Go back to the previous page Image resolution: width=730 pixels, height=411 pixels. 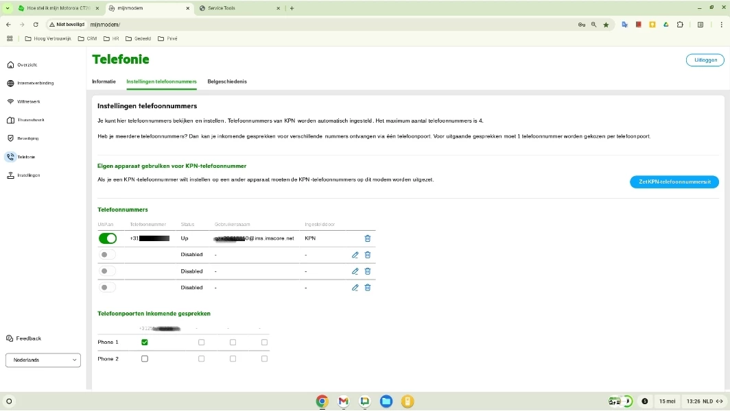[x=8, y=25]
